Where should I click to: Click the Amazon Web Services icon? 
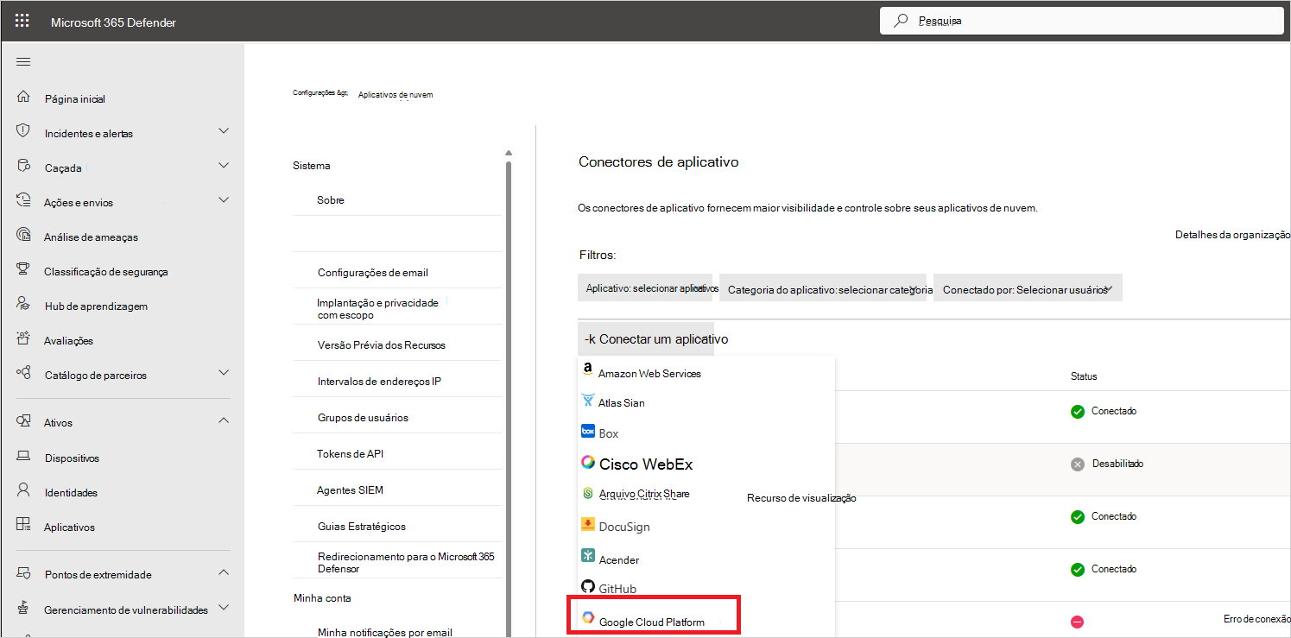588,370
